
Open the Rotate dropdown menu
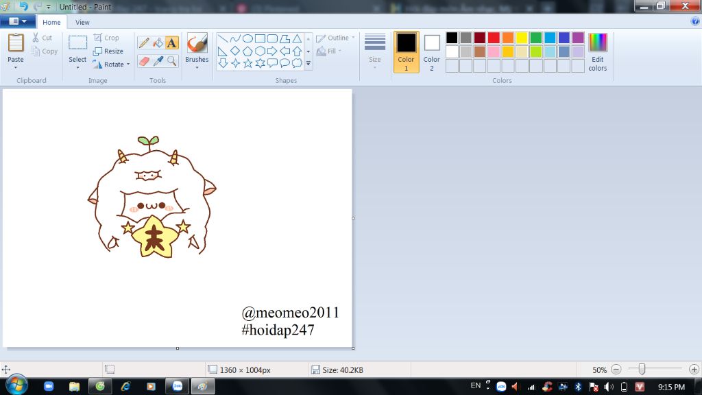[x=128, y=64]
